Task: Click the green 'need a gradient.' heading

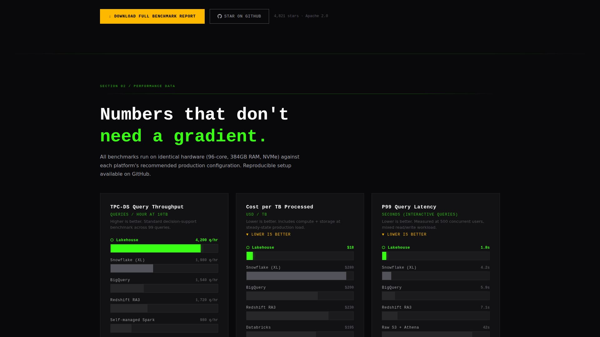Action: (183, 136)
